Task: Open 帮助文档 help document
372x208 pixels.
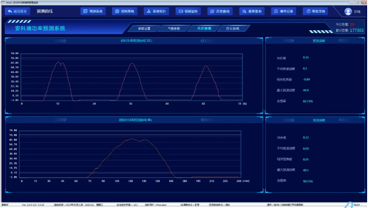Action: [315, 11]
